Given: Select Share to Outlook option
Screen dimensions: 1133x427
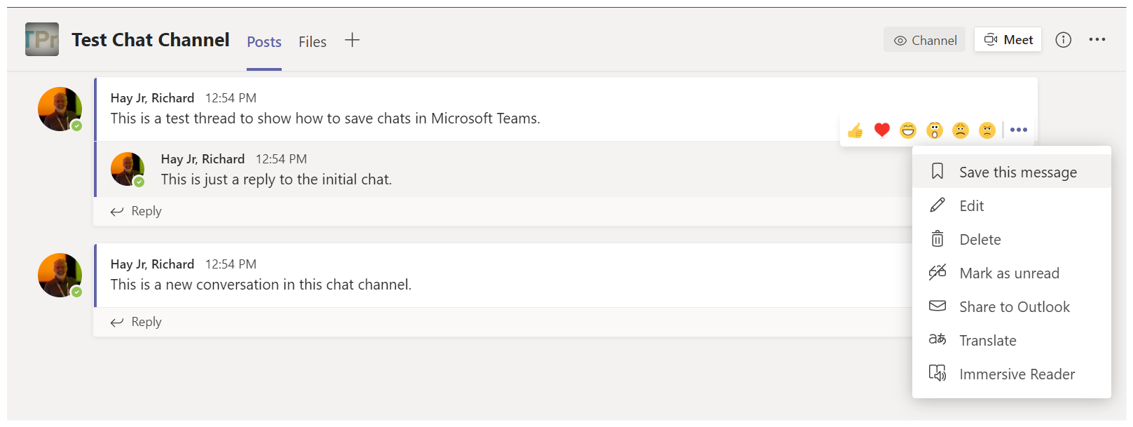Looking at the screenshot, I should (x=1014, y=306).
